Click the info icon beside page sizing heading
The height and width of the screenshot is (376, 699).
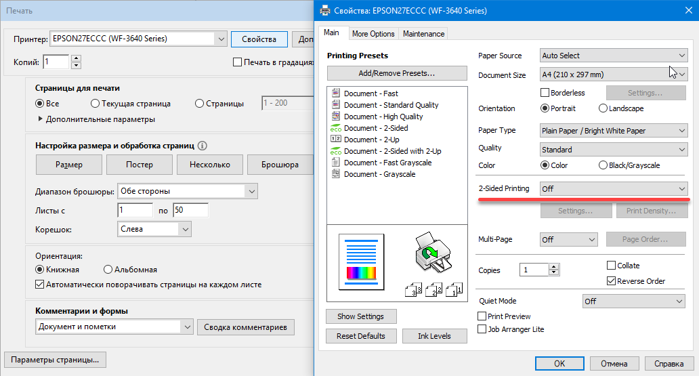click(203, 146)
